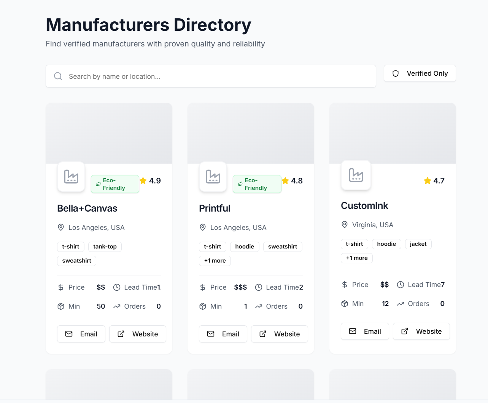Select the t-shirt tag on Bella+Canvas
The image size is (488, 403).
(x=70, y=247)
